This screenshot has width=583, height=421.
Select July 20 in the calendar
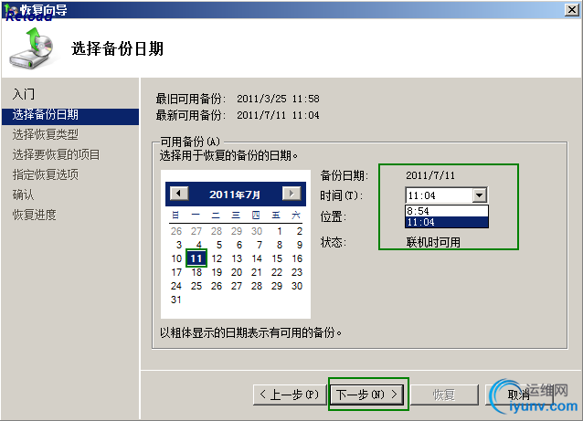click(x=237, y=272)
